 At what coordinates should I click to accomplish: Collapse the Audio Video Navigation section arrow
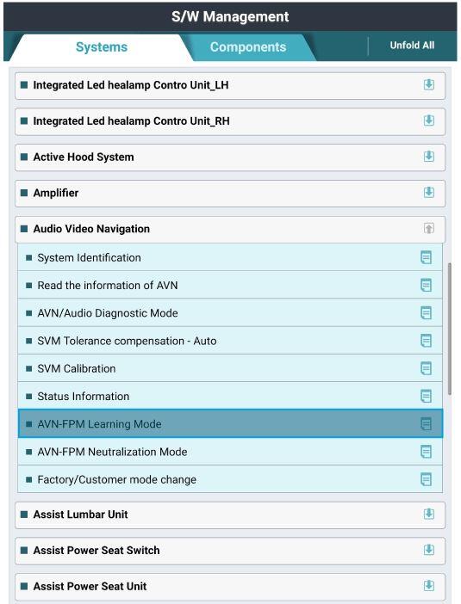[x=429, y=228]
